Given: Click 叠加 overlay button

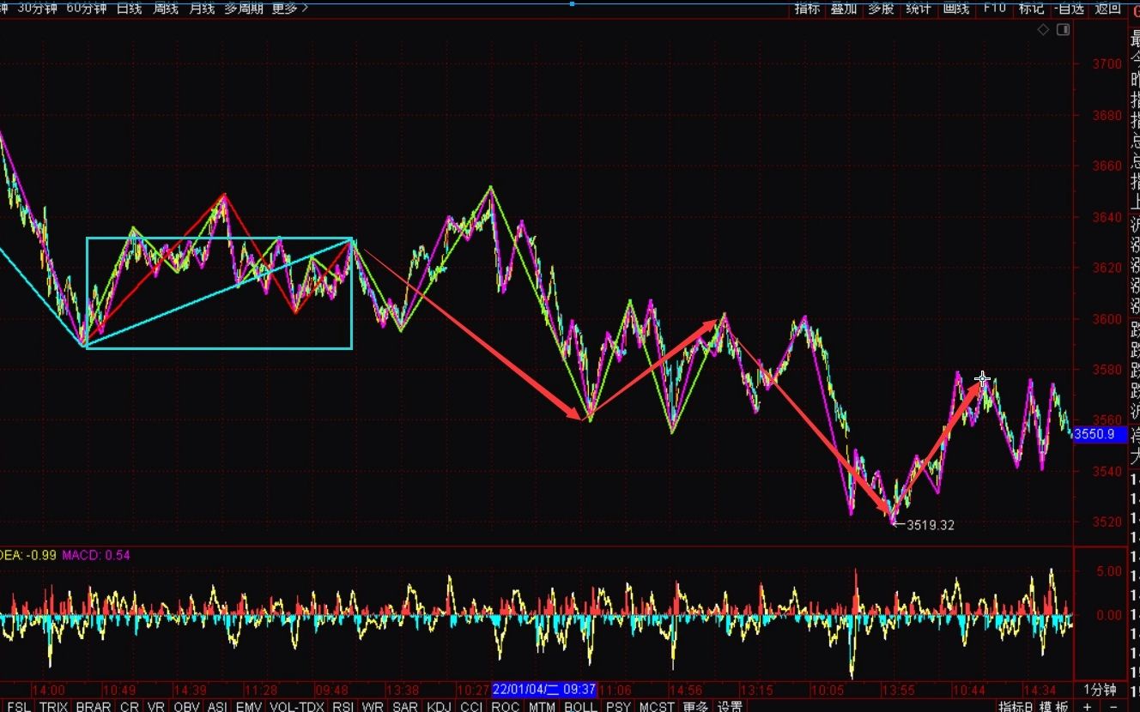Looking at the screenshot, I should [x=844, y=8].
